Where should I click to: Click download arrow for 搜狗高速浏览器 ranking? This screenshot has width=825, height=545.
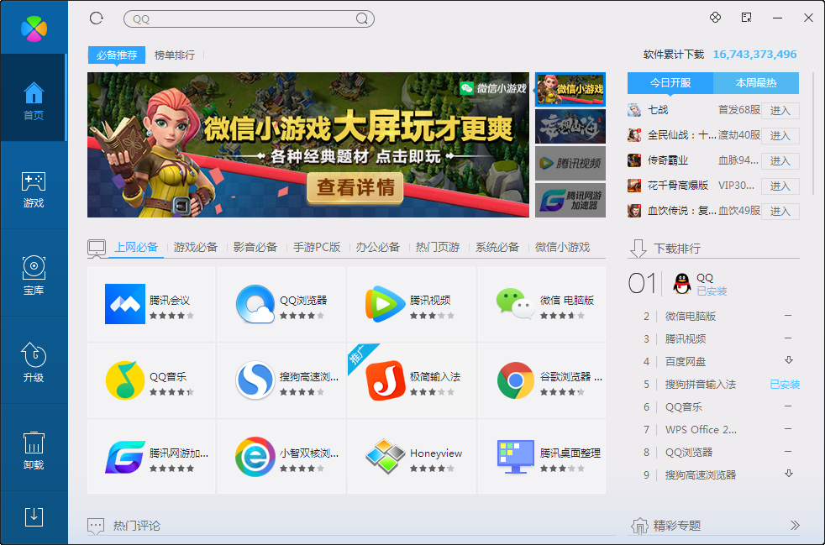(x=788, y=474)
